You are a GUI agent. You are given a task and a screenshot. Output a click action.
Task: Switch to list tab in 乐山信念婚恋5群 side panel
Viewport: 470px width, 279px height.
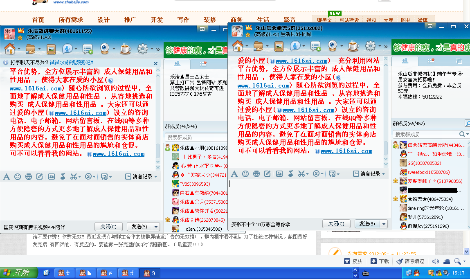431,61
